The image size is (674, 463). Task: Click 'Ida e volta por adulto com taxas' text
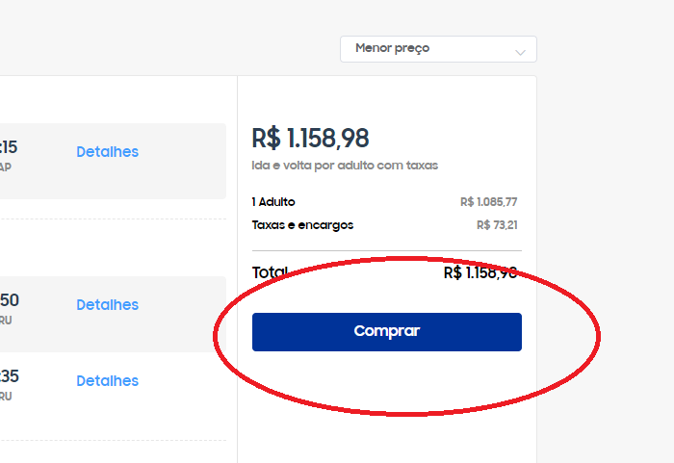pyautogui.click(x=345, y=166)
